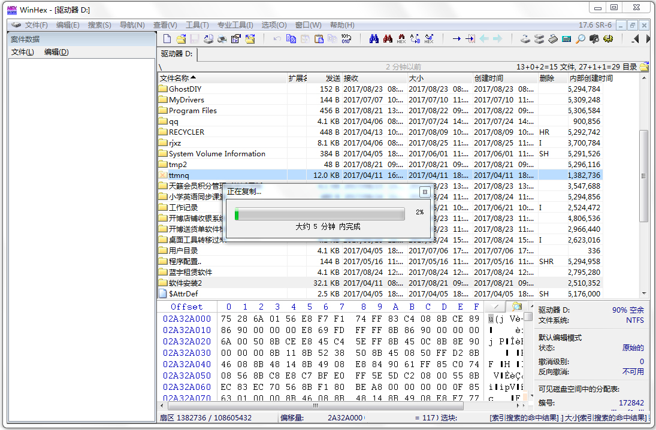
Task: Click the Open file folder icon
Action: coord(181,39)
